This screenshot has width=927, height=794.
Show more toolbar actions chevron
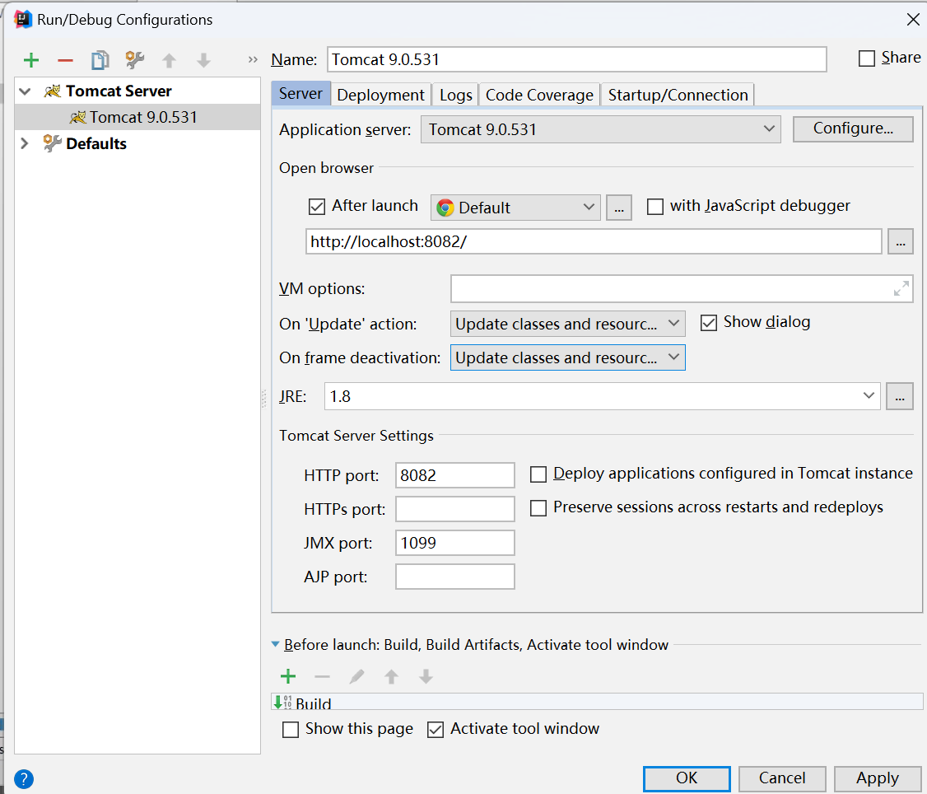coord(253,60)
